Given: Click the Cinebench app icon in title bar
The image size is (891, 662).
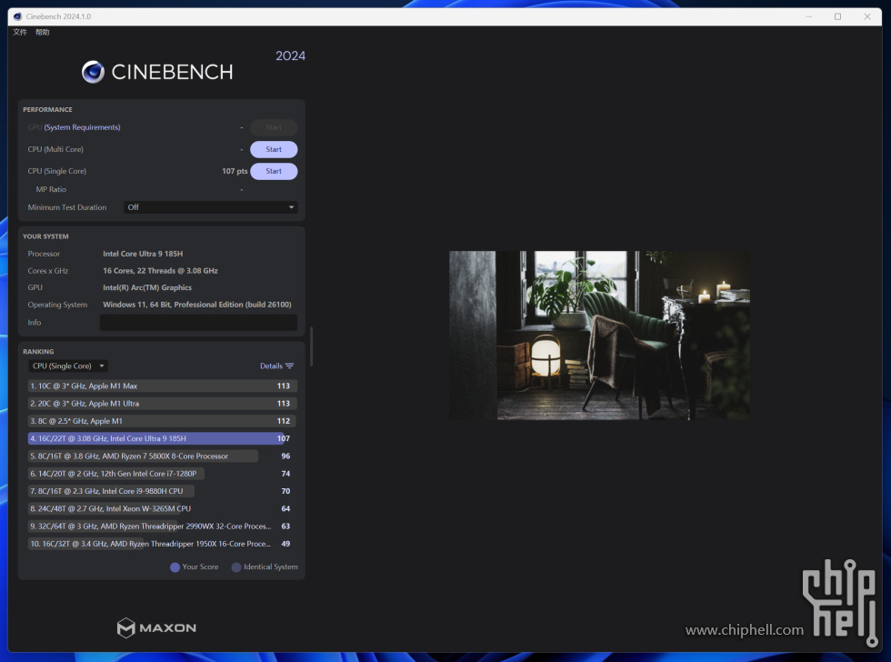Looking at the screenshot, I should pos(17,16).
